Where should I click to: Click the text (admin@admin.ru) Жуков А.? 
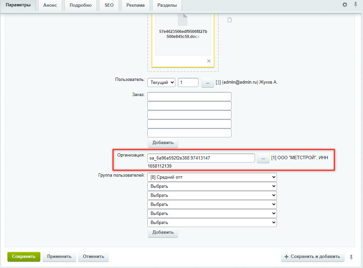pos(250,82)
